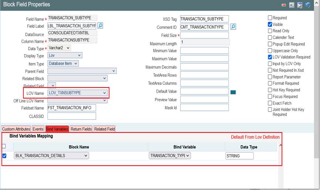Click the DataSource CONSOLIDATEDTXNTBL value
This screenshot has width=320, height=190.
coord(73,33)
